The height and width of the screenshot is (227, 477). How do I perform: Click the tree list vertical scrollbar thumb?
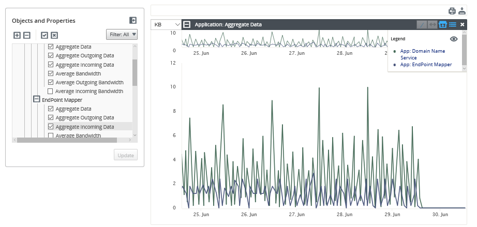click(135, 72)
